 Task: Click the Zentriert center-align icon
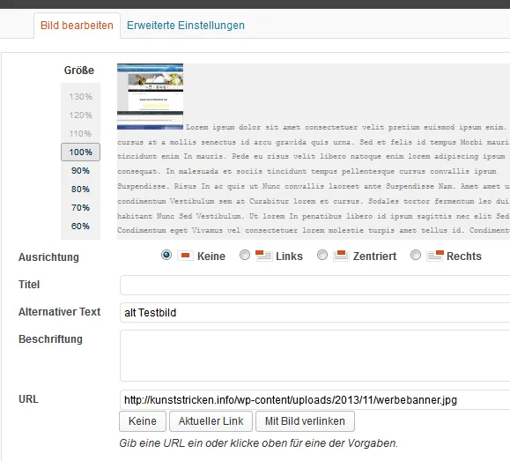341,256
